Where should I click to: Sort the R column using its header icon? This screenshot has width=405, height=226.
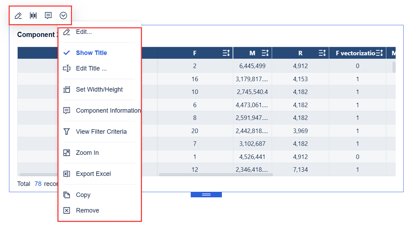tap(322, 53)
